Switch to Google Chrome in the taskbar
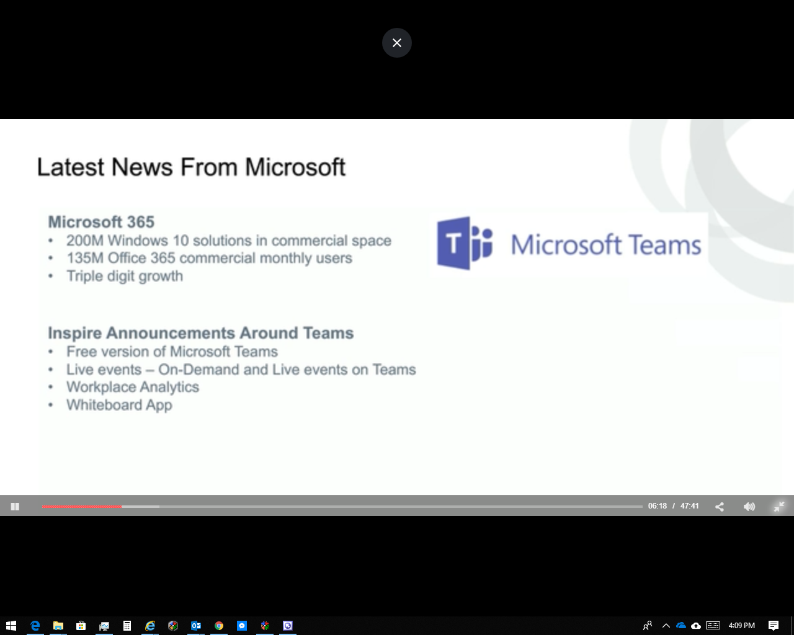 [x=219, y=626]
